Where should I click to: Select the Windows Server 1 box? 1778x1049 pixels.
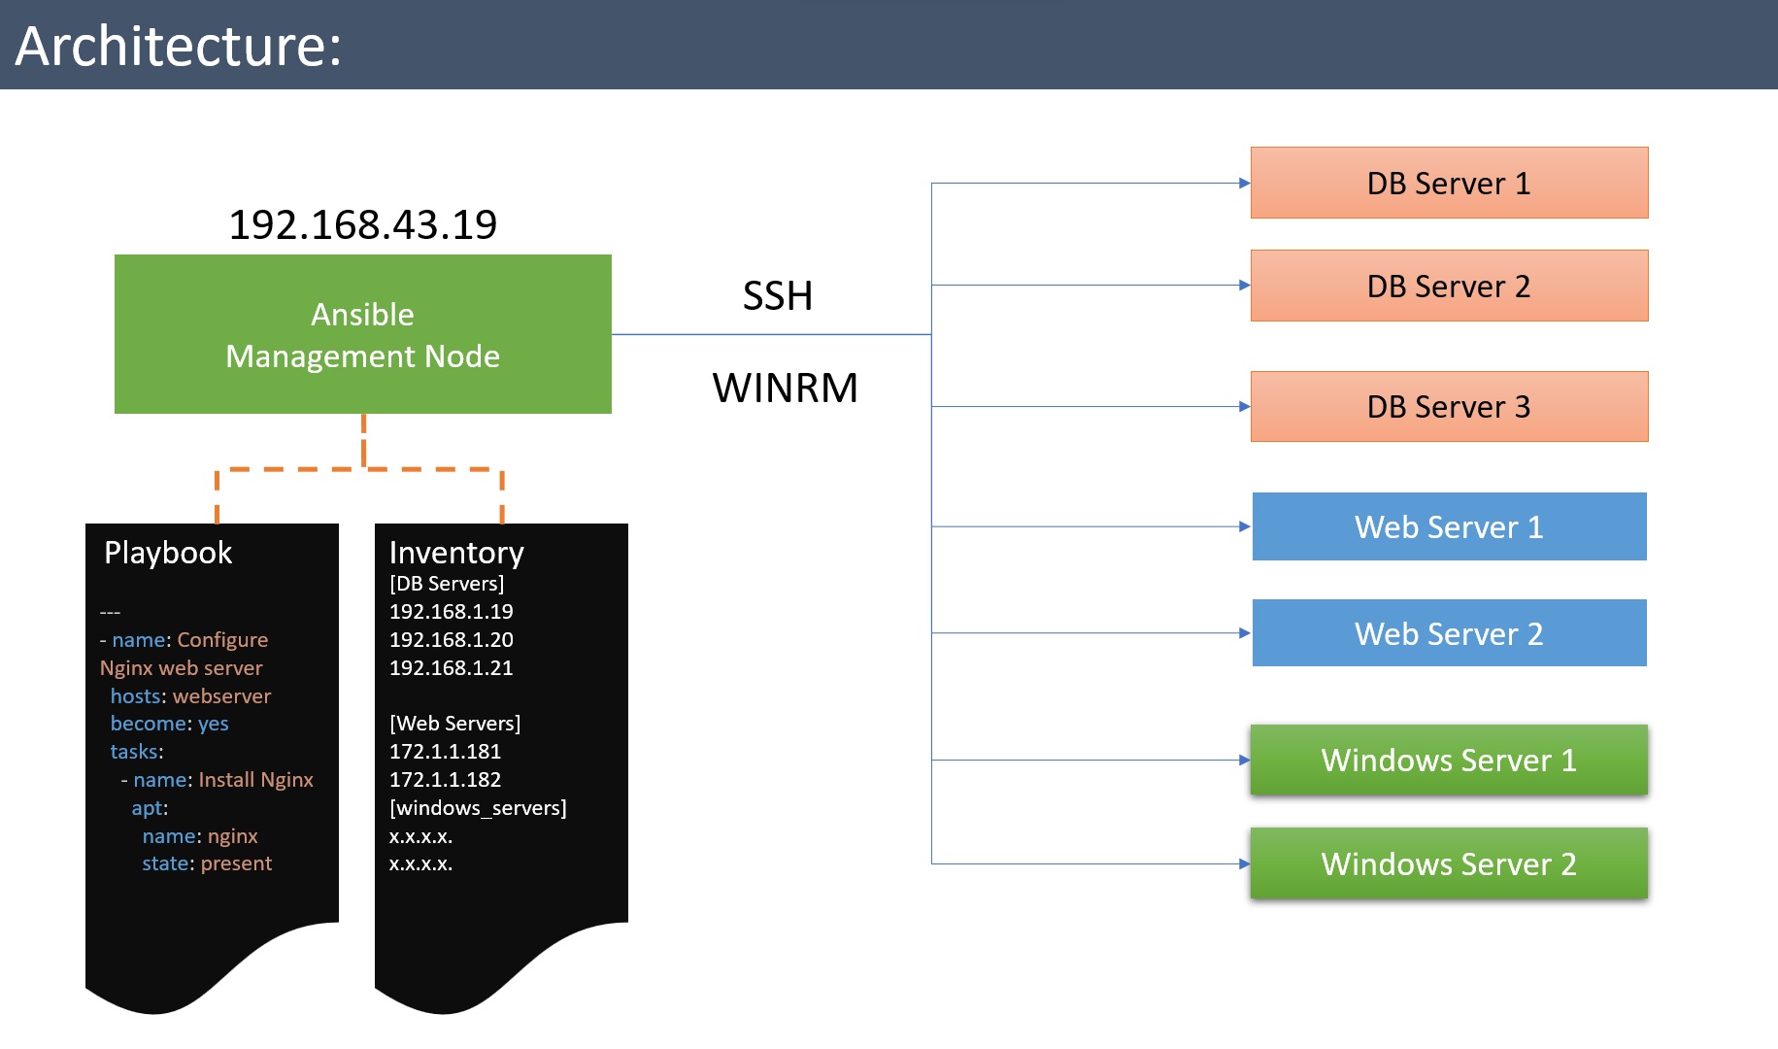click(x=1449, y=760)
